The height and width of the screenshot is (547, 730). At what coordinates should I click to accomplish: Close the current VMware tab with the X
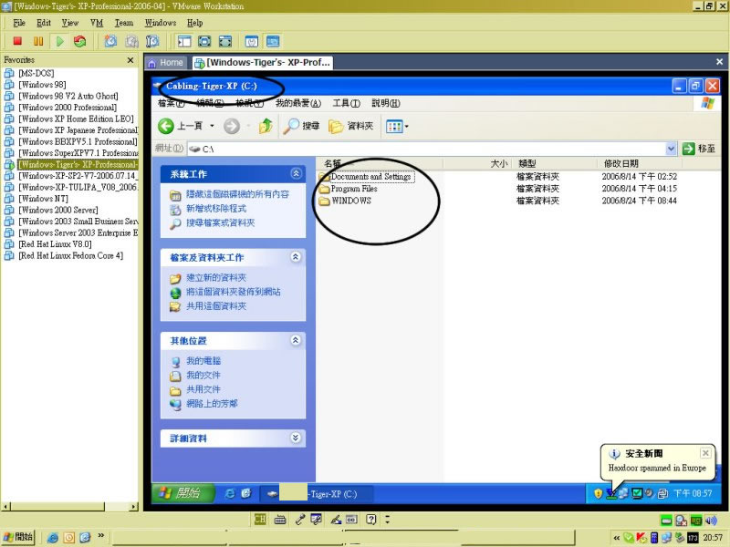click(719, 62)
